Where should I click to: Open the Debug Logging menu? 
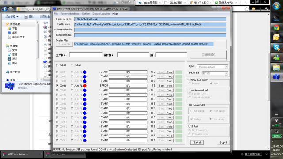(101, 14)
